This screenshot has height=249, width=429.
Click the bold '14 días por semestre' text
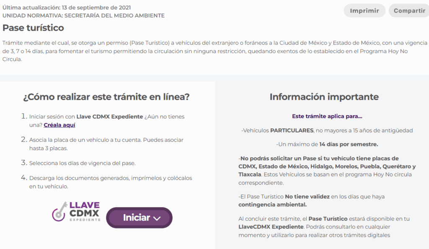coord(349,144)
